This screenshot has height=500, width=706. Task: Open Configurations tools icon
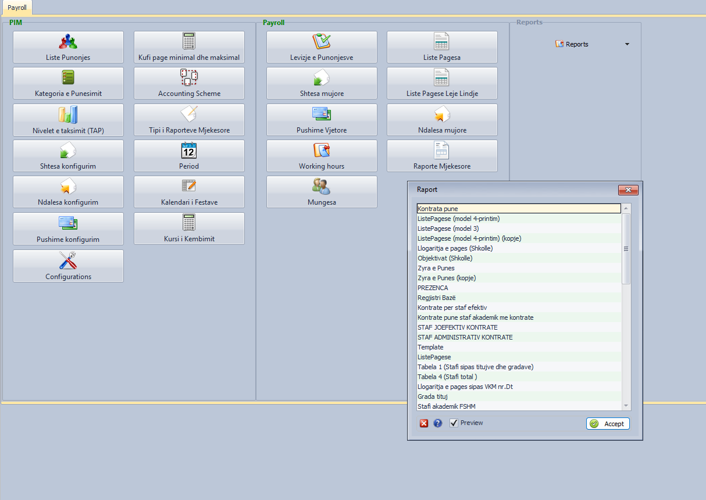[68, 260]
